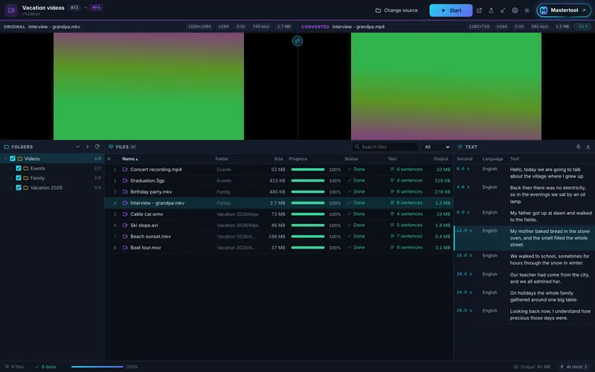Screen dimensions: 595x372
Task: Click the theme toggle sun icon
Action: [x=527, y=10]
